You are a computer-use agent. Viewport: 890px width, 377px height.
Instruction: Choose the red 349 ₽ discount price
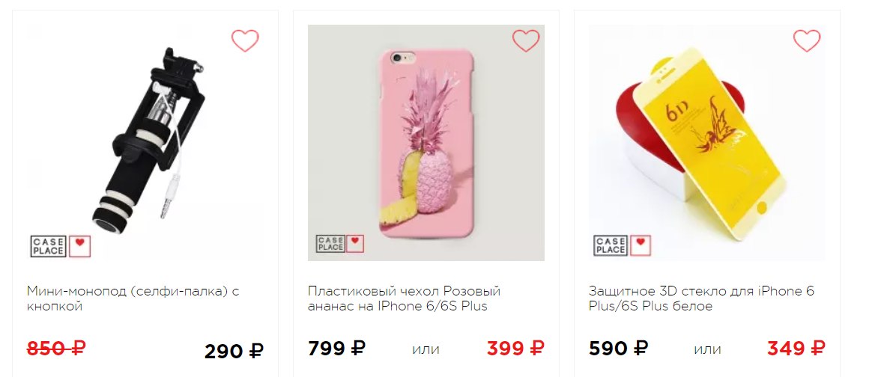[x=796, y=348]
